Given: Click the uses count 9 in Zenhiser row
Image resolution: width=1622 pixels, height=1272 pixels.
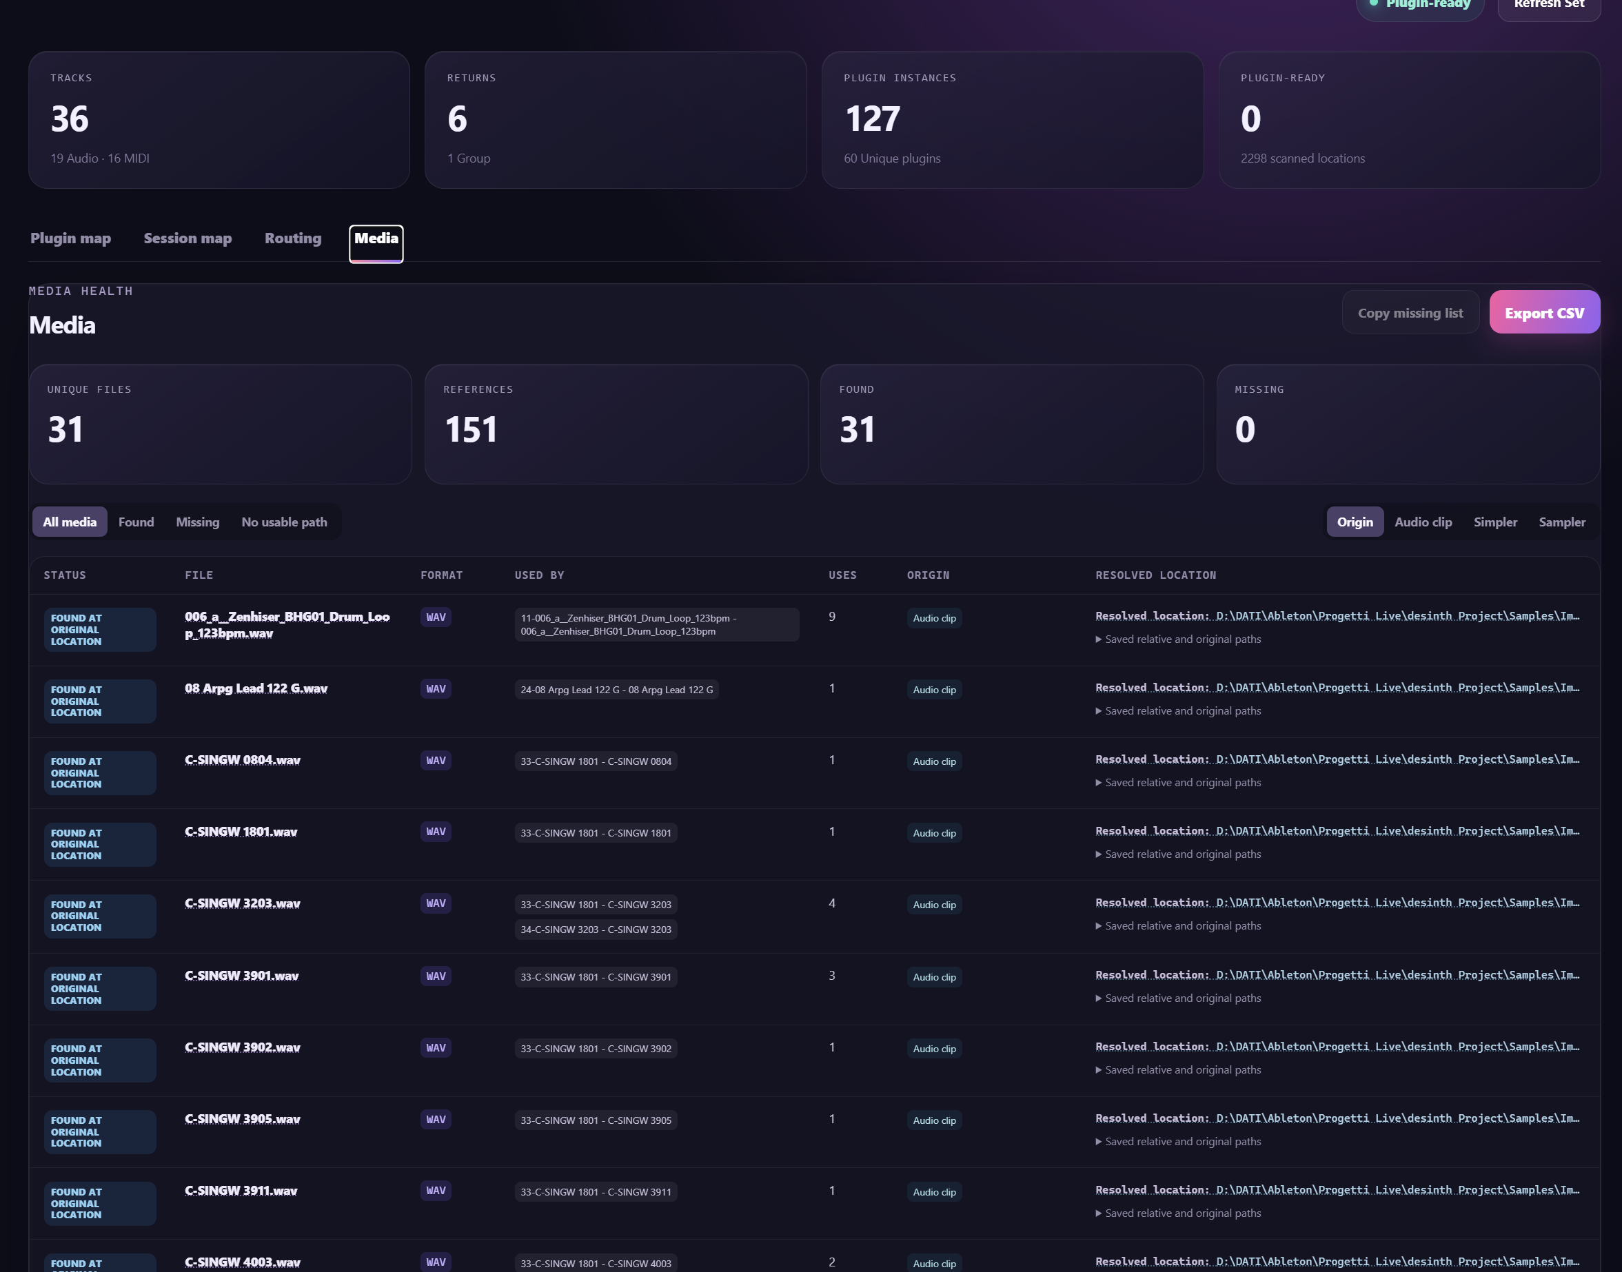Looking at the screenshot, I should tap(832, 617).
